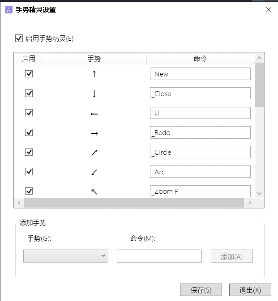Click the left arrow gesture for _U
The image size is (278, 301).
tap(94, 114)
